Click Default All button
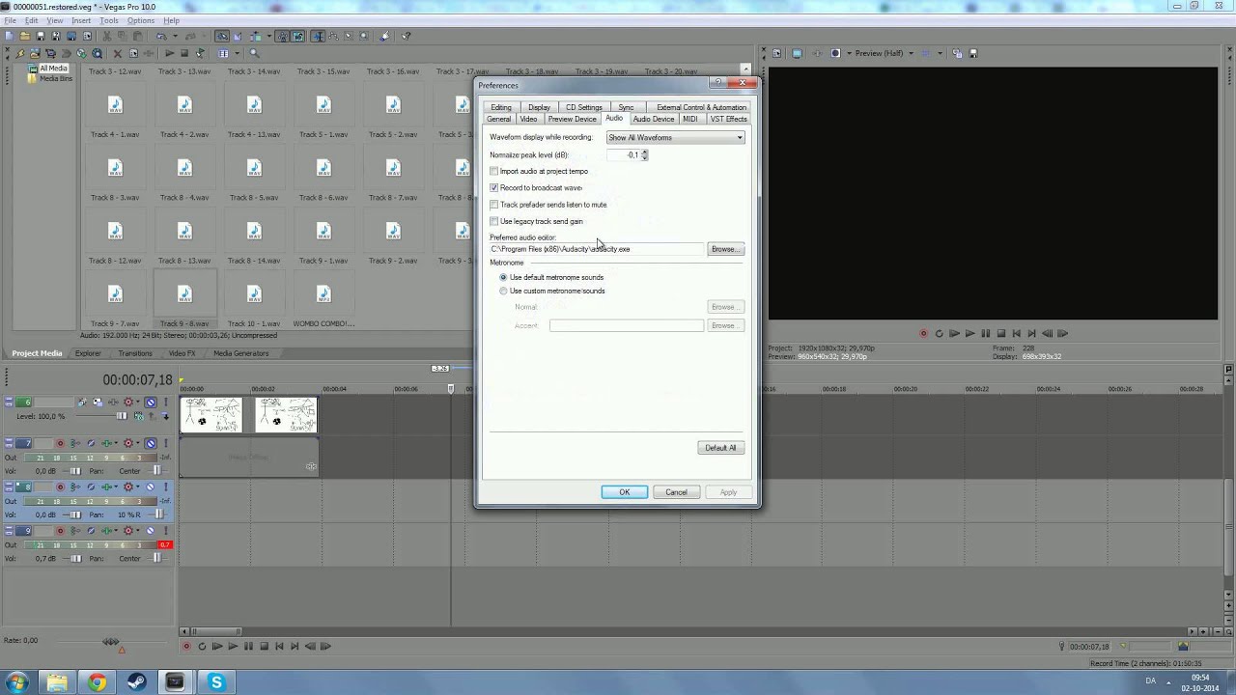The image size is (1236, 695). tap(720, 448)
